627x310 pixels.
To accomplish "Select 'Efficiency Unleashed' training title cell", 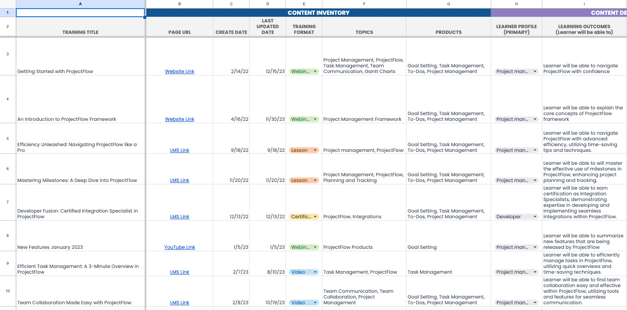I will tap(80, 139).
